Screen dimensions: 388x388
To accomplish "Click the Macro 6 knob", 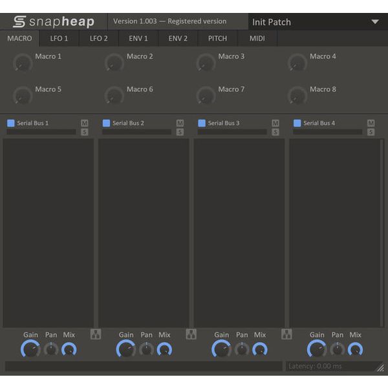I will coord(114,96).
